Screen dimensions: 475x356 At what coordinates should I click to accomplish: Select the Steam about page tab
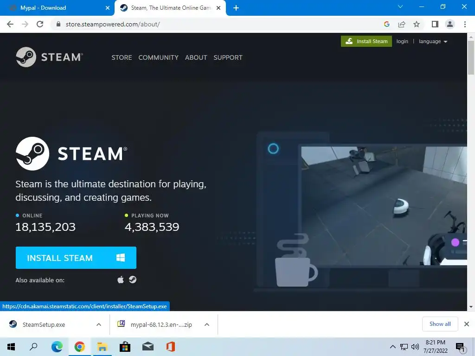click(x=170, y=8)
